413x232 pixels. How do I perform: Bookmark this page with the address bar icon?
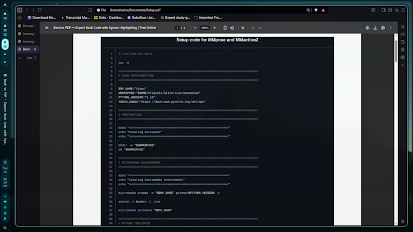[x=90, y=10]
